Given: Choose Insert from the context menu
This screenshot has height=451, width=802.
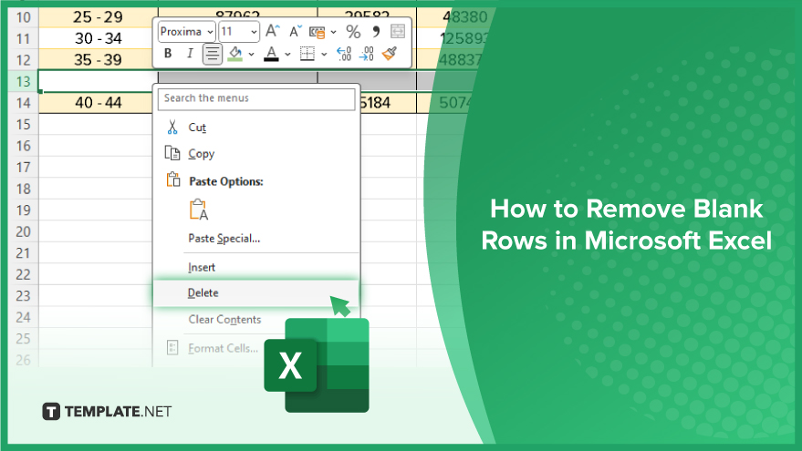Looking at the screenshot, I should tap(256, 267).
